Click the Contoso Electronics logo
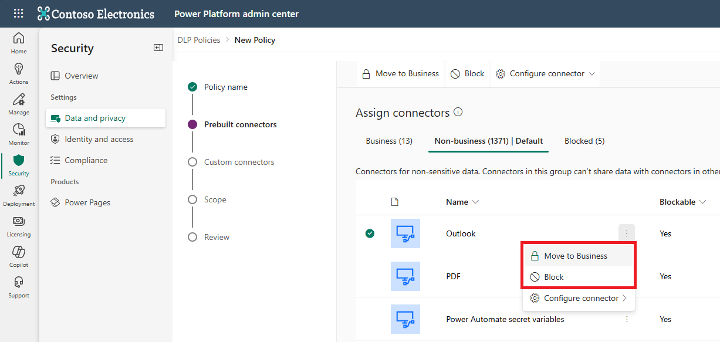Screen dimensions: 720x342 point(96,13)
